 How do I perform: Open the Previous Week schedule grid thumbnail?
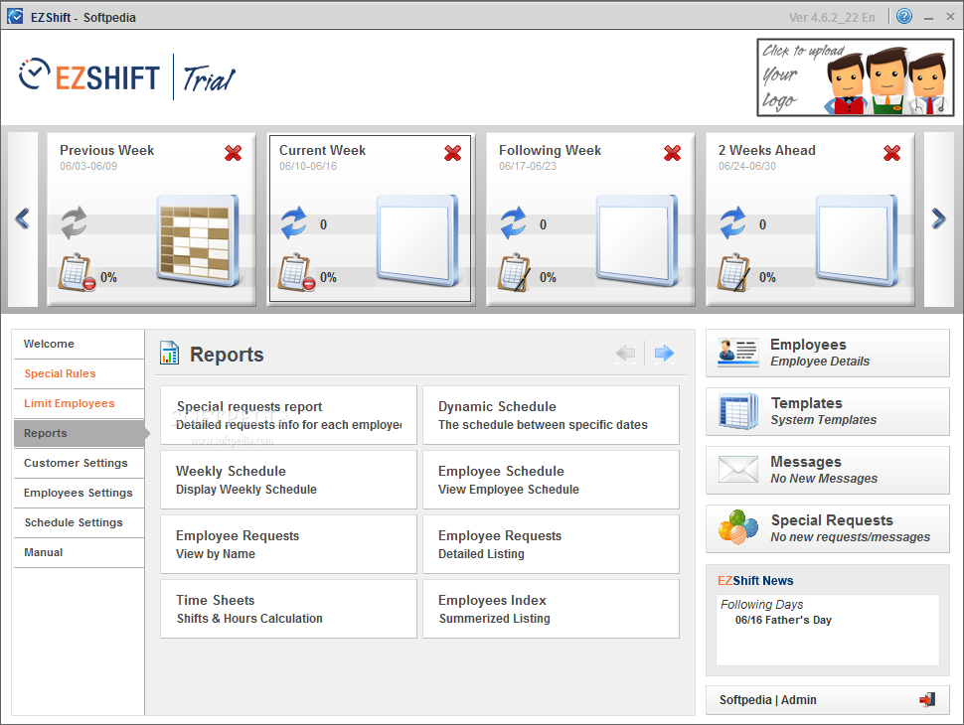198,240
